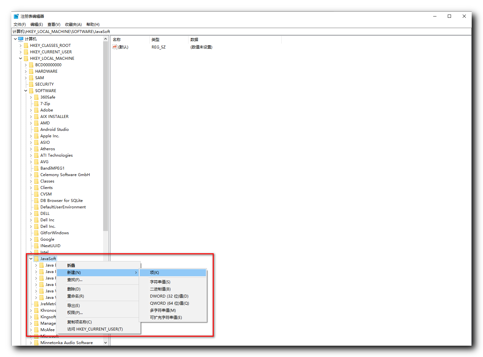Click the Microsoft folder icon
483x357 pixels.
point(36,336)
